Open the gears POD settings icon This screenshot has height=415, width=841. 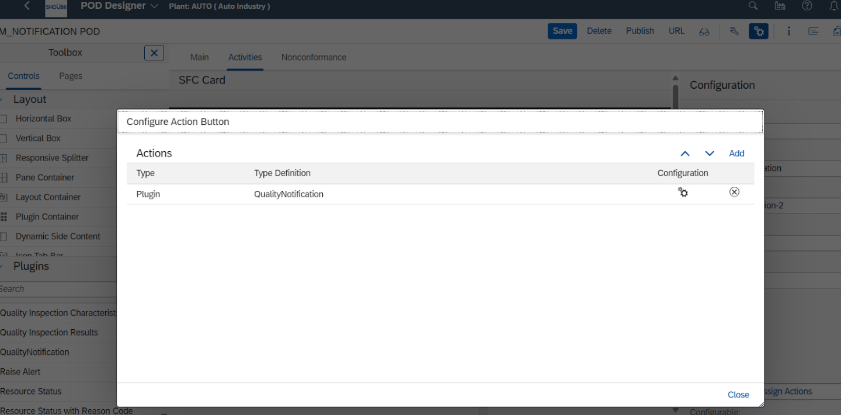(759, 31)
